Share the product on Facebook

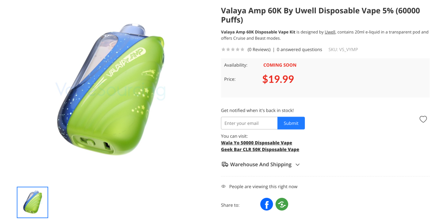[x=266, y=204]
